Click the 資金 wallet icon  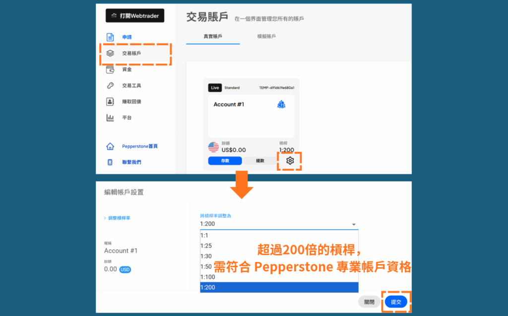pyautogui.click(x=110, y=69)
